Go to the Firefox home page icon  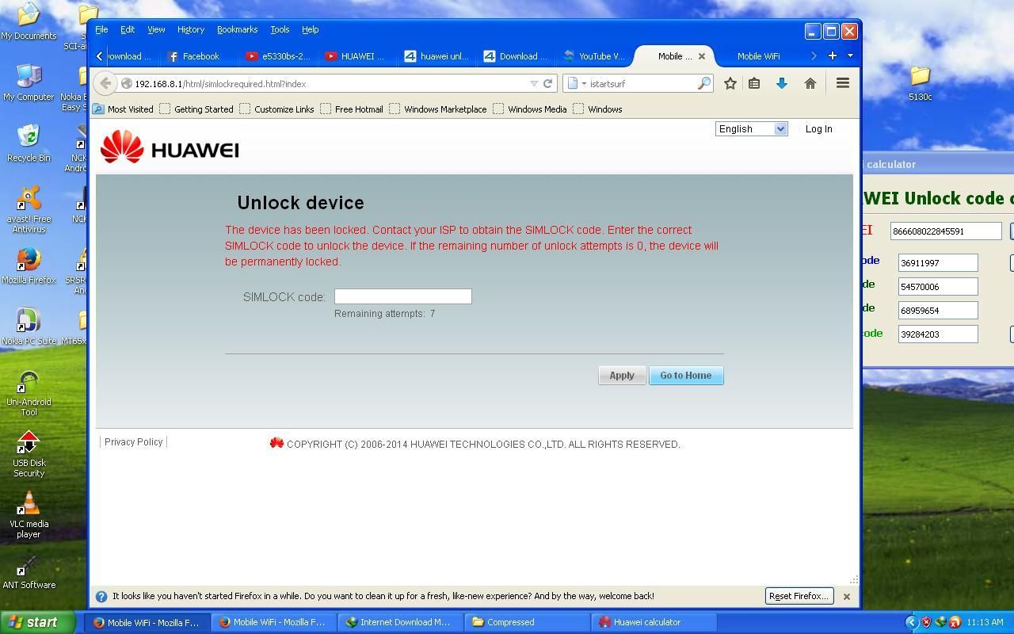pos(810,83)
